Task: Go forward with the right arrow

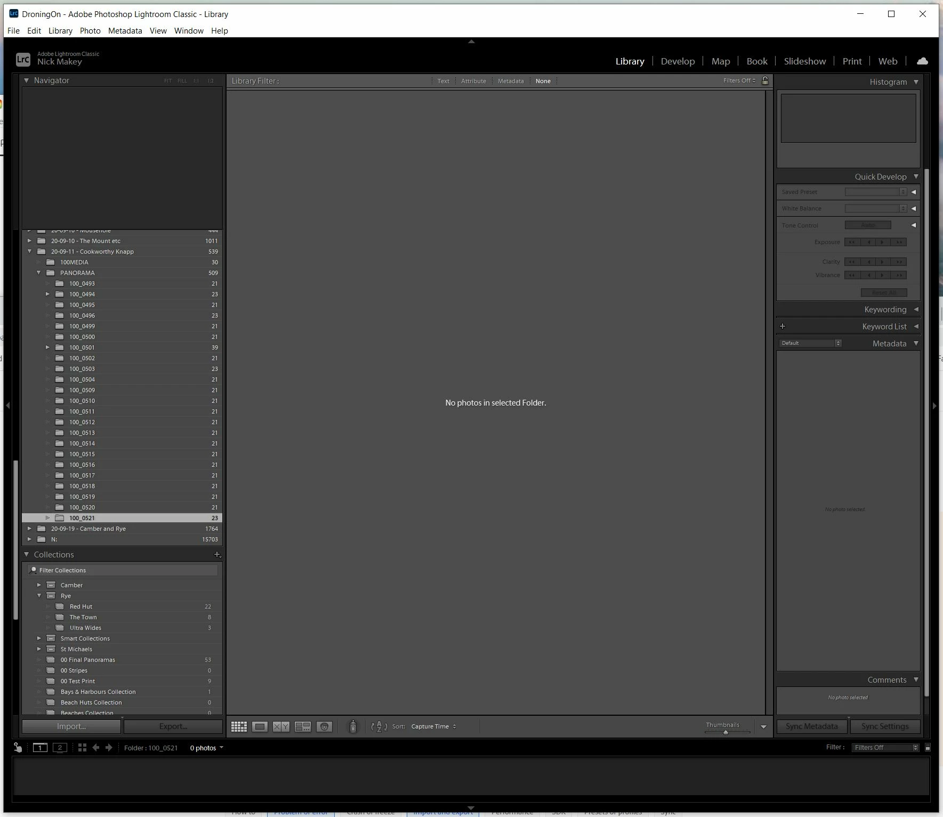Action: point(109,748)
